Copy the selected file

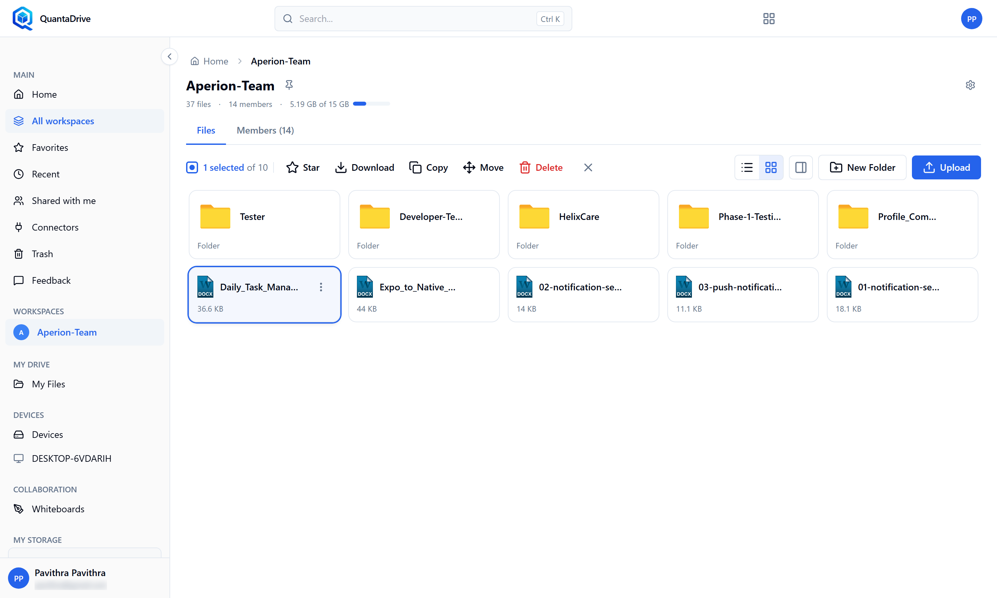coord(428,167)
